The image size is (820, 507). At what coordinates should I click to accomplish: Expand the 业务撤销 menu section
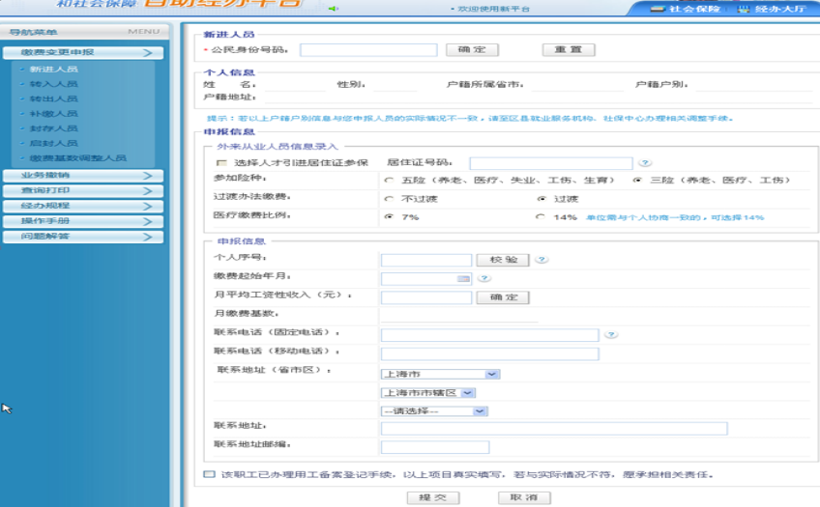pos(83,176)
